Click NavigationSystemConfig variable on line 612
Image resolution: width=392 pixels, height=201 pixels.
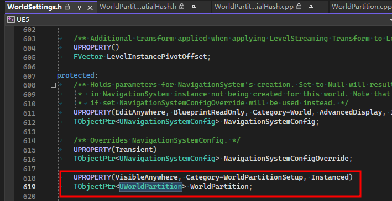point(269,122)
